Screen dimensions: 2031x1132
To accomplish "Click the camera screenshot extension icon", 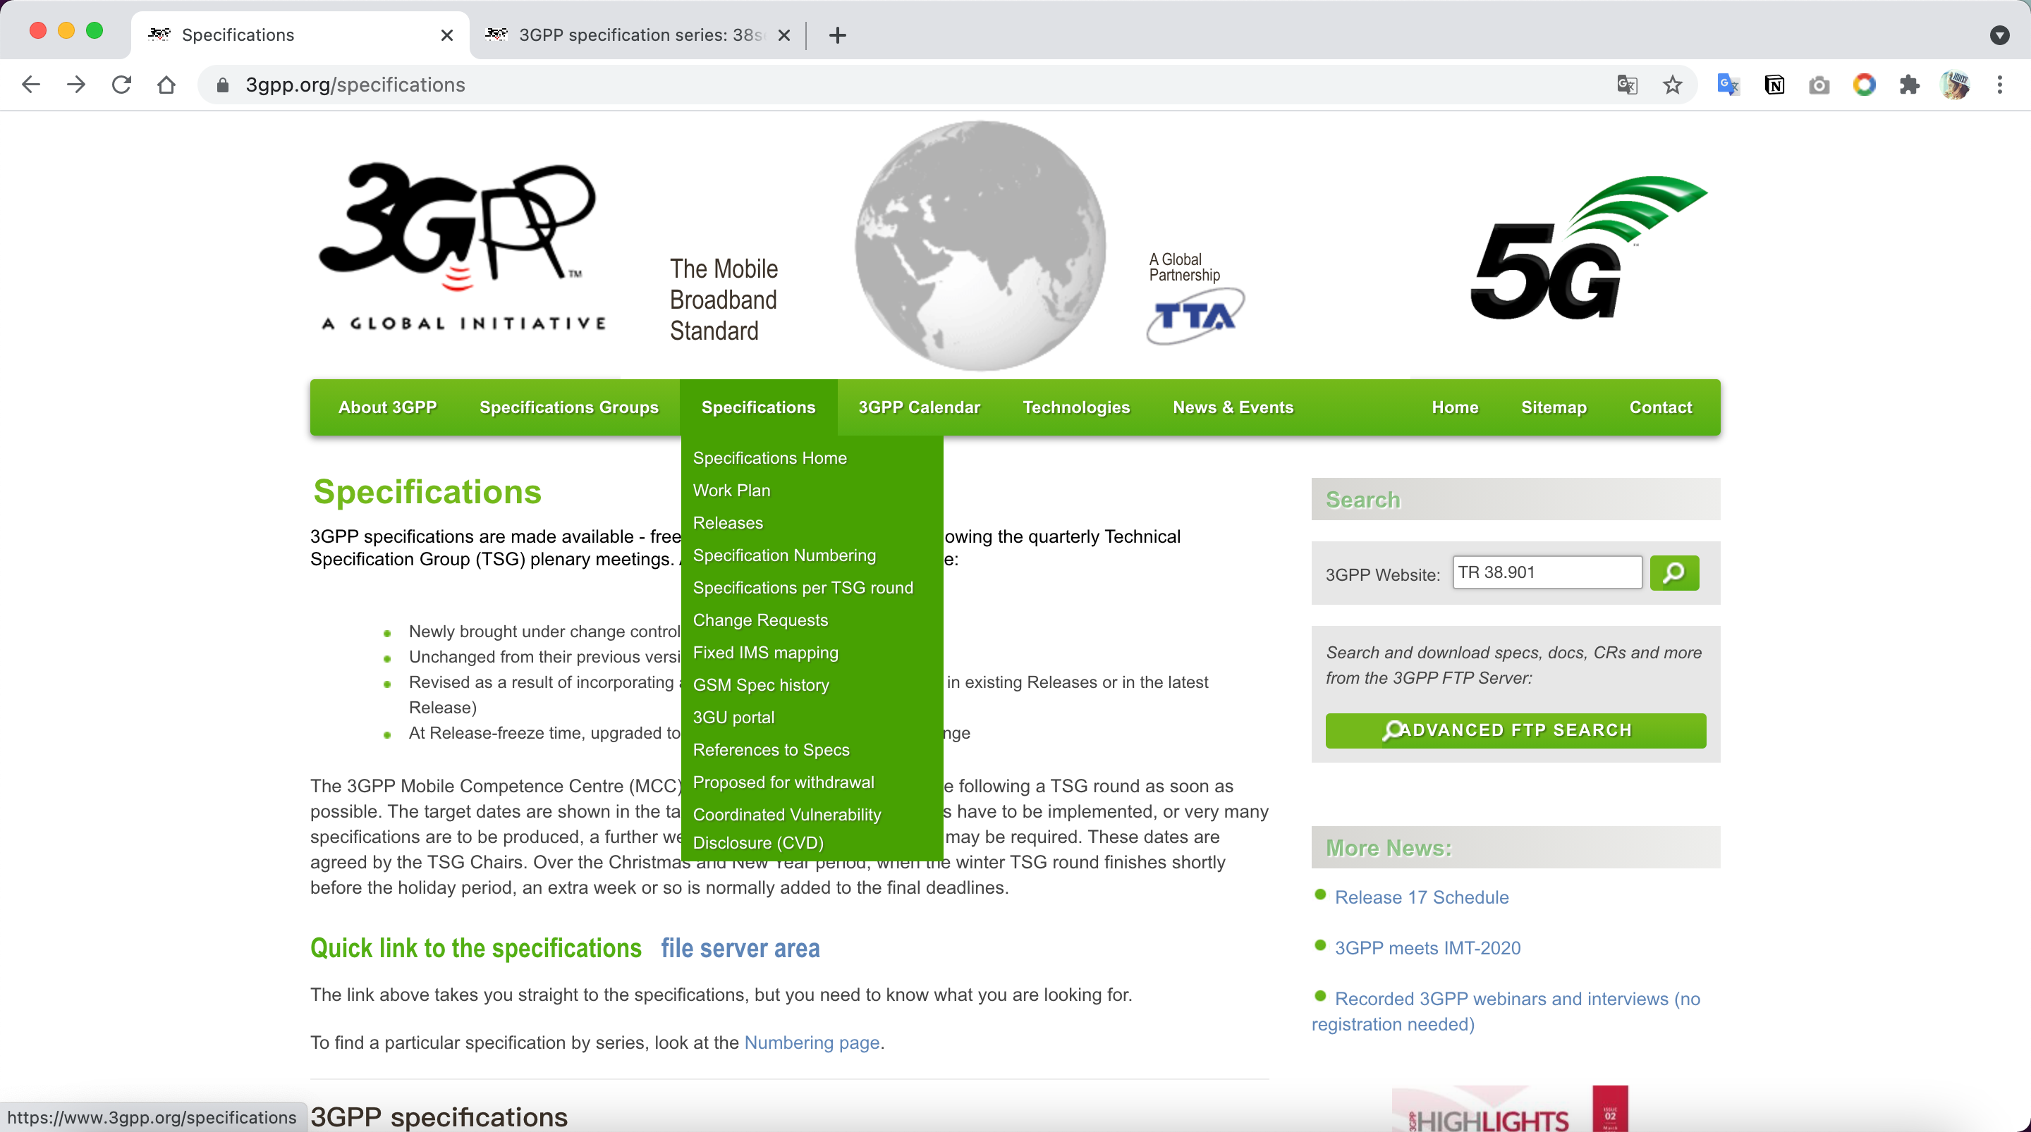I will point(1819,85).
